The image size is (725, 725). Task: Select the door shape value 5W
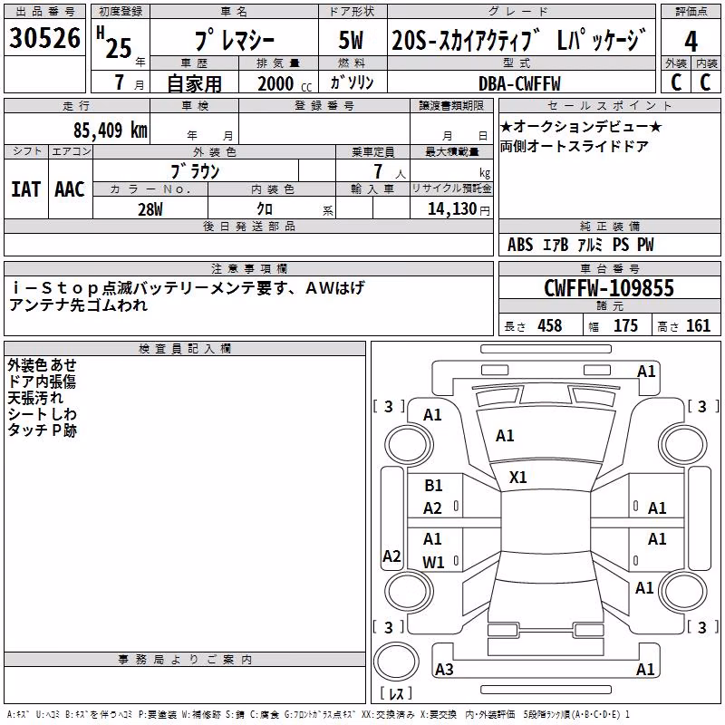[351, 40]
